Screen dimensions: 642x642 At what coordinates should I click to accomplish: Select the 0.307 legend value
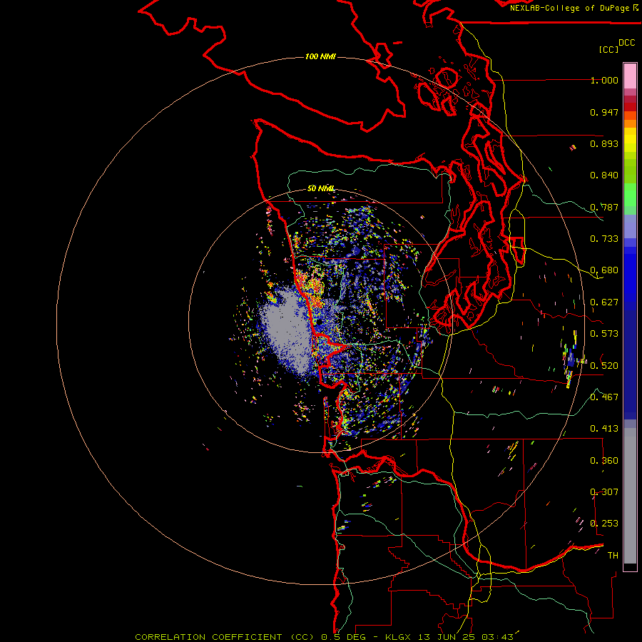click(x=604, y=492)
